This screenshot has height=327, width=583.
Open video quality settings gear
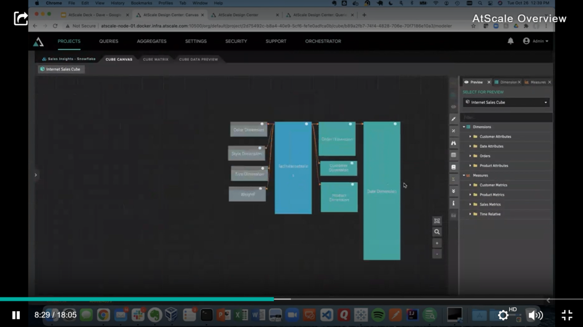[x=503, y=315]
